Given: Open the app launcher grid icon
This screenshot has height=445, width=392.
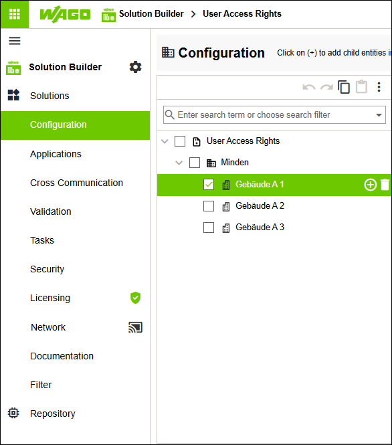Looking at the screenshot, I should (x=15, y=14).
